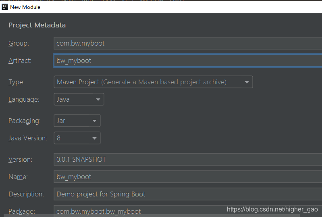Click the Packaging label
The width and height of the screenshot is (322, 217).
pyautogui.click(x=25, y=121)
